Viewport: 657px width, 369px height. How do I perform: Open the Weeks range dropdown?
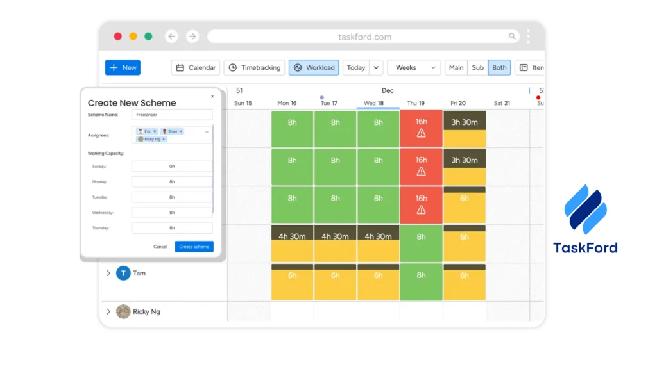pyautogui.click(x=413, y=68)
